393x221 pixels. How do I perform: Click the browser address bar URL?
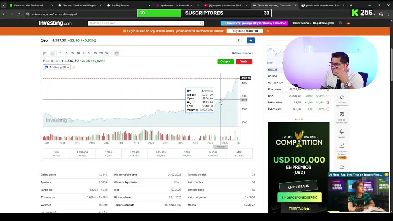pyautogui.click(x=54, y=14)
